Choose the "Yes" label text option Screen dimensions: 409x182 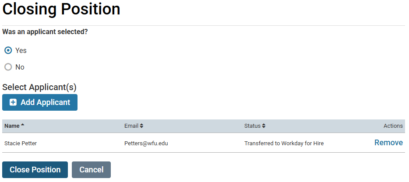[x=21, y=50]
